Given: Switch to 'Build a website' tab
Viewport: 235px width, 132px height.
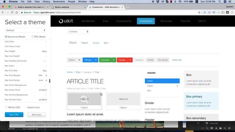Looking at the screenshot, I should [69, 7].
